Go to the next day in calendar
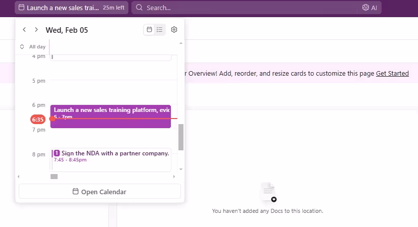Image resolution: width=418 pixels, height=227 pixels. (x=36, y=30)
